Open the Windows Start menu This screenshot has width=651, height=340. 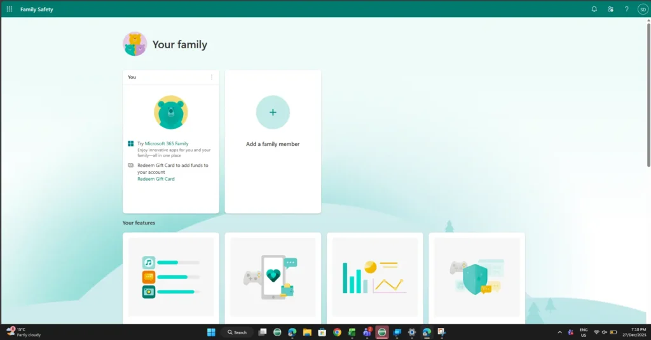[211, 332]
